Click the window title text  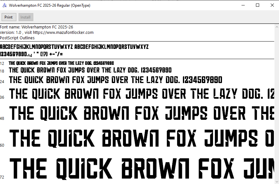pyautogui.click(x=50, y=5)
